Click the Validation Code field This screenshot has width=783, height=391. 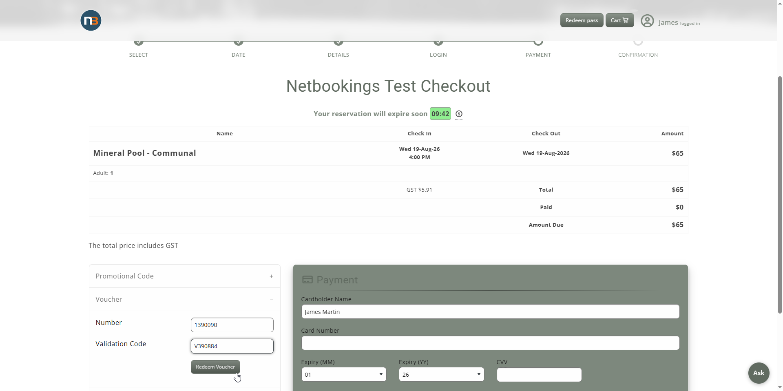(232, 346)
